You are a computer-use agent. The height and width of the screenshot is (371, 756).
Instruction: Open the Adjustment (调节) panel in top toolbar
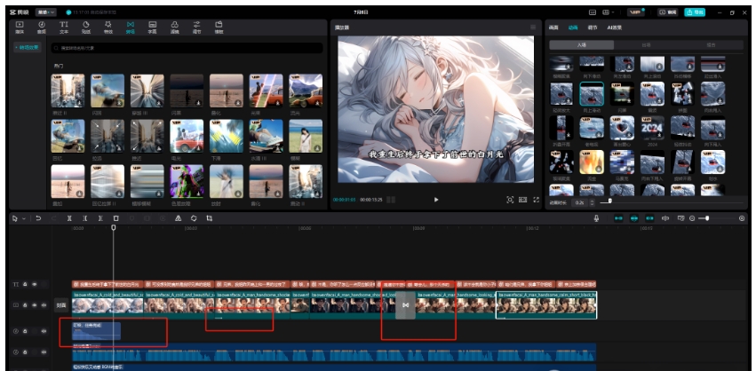pyautogui.click(x=196, y=27)
